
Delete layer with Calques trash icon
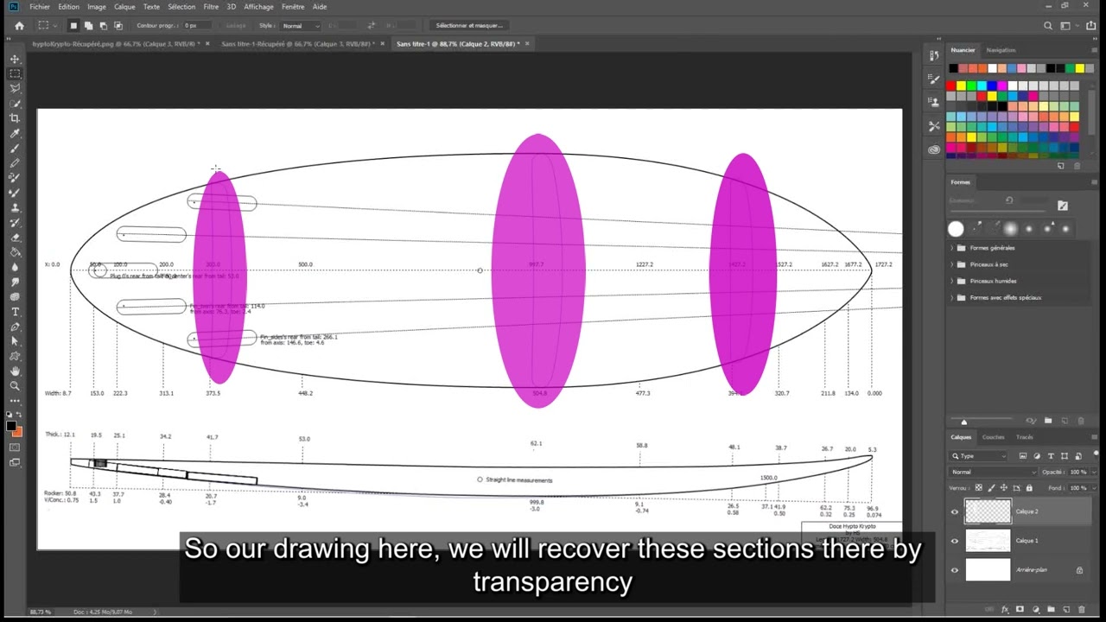point(1080,610)
